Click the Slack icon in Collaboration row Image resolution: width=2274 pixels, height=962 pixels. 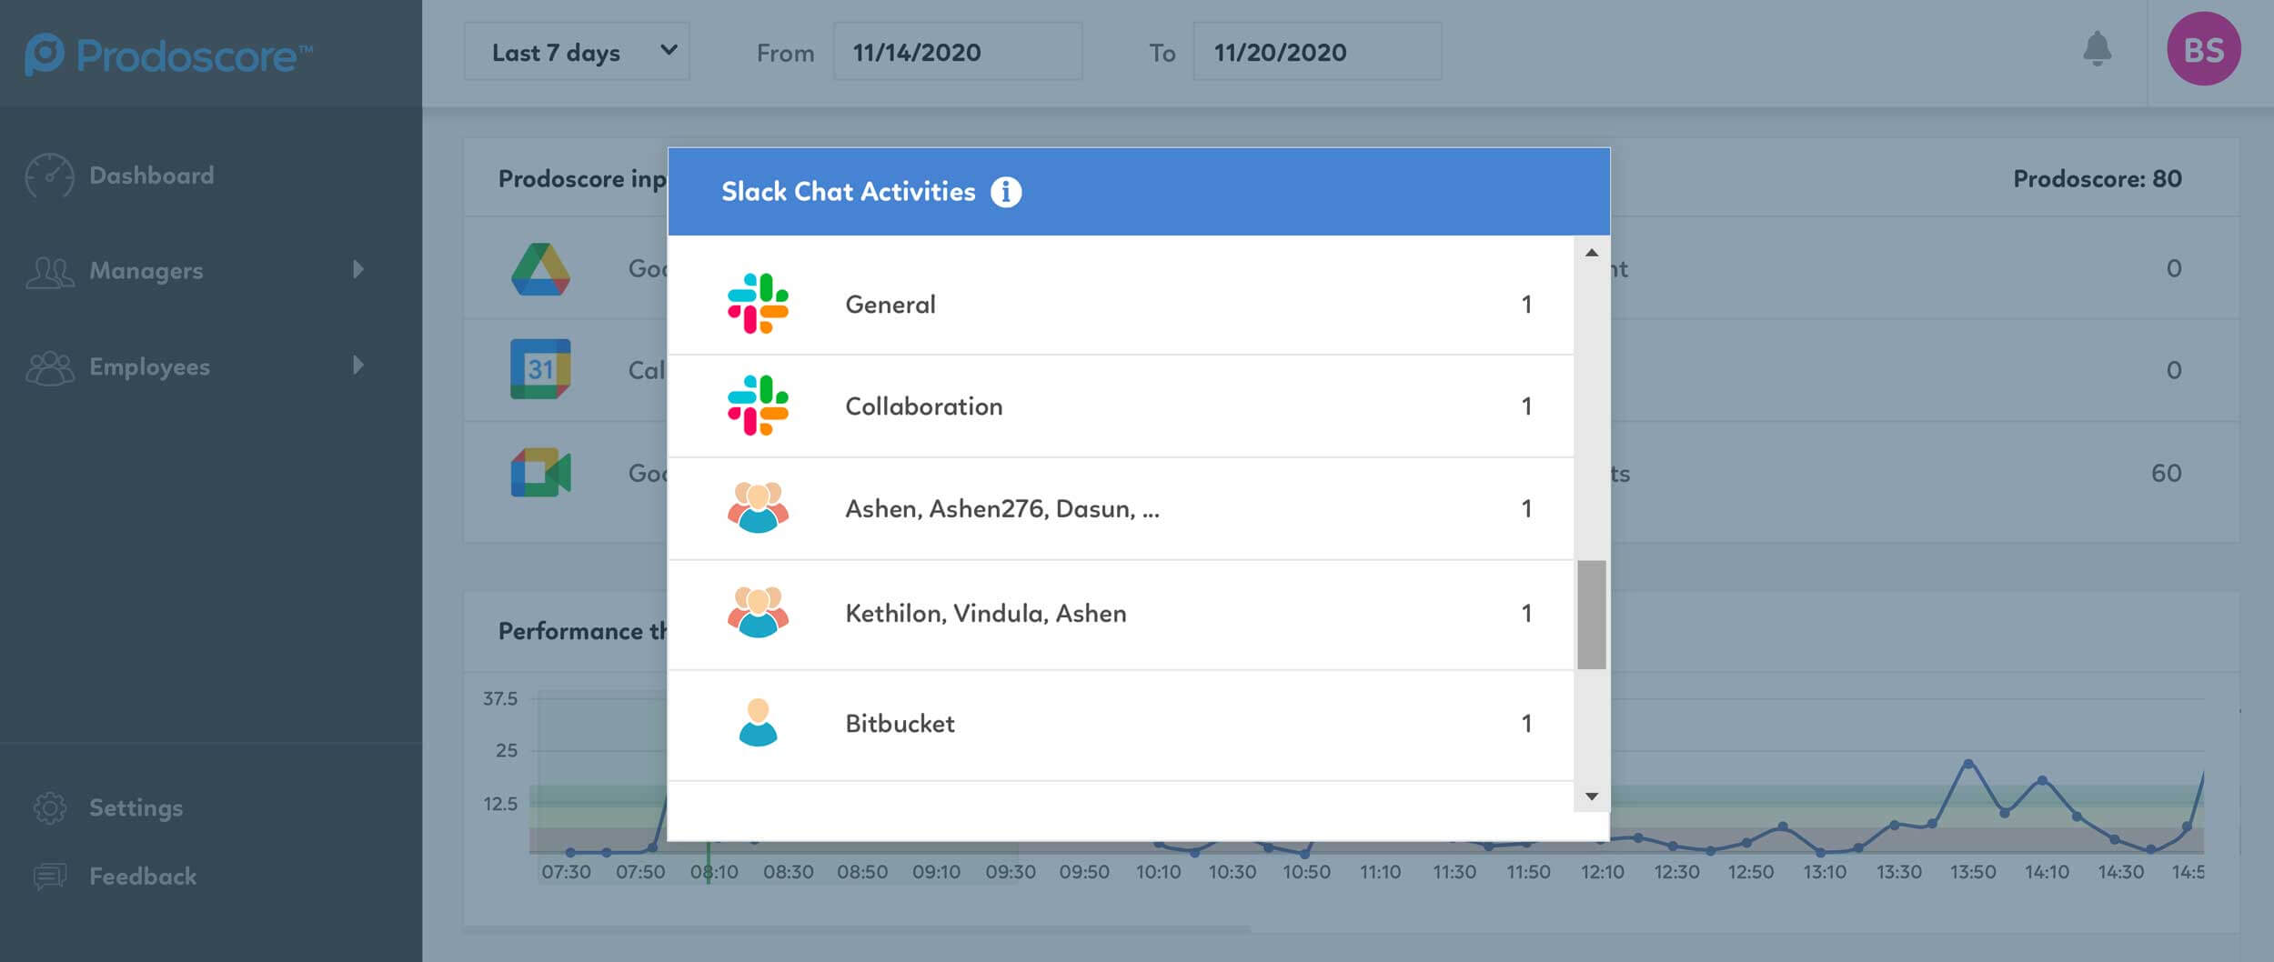(x=758, y=406)
